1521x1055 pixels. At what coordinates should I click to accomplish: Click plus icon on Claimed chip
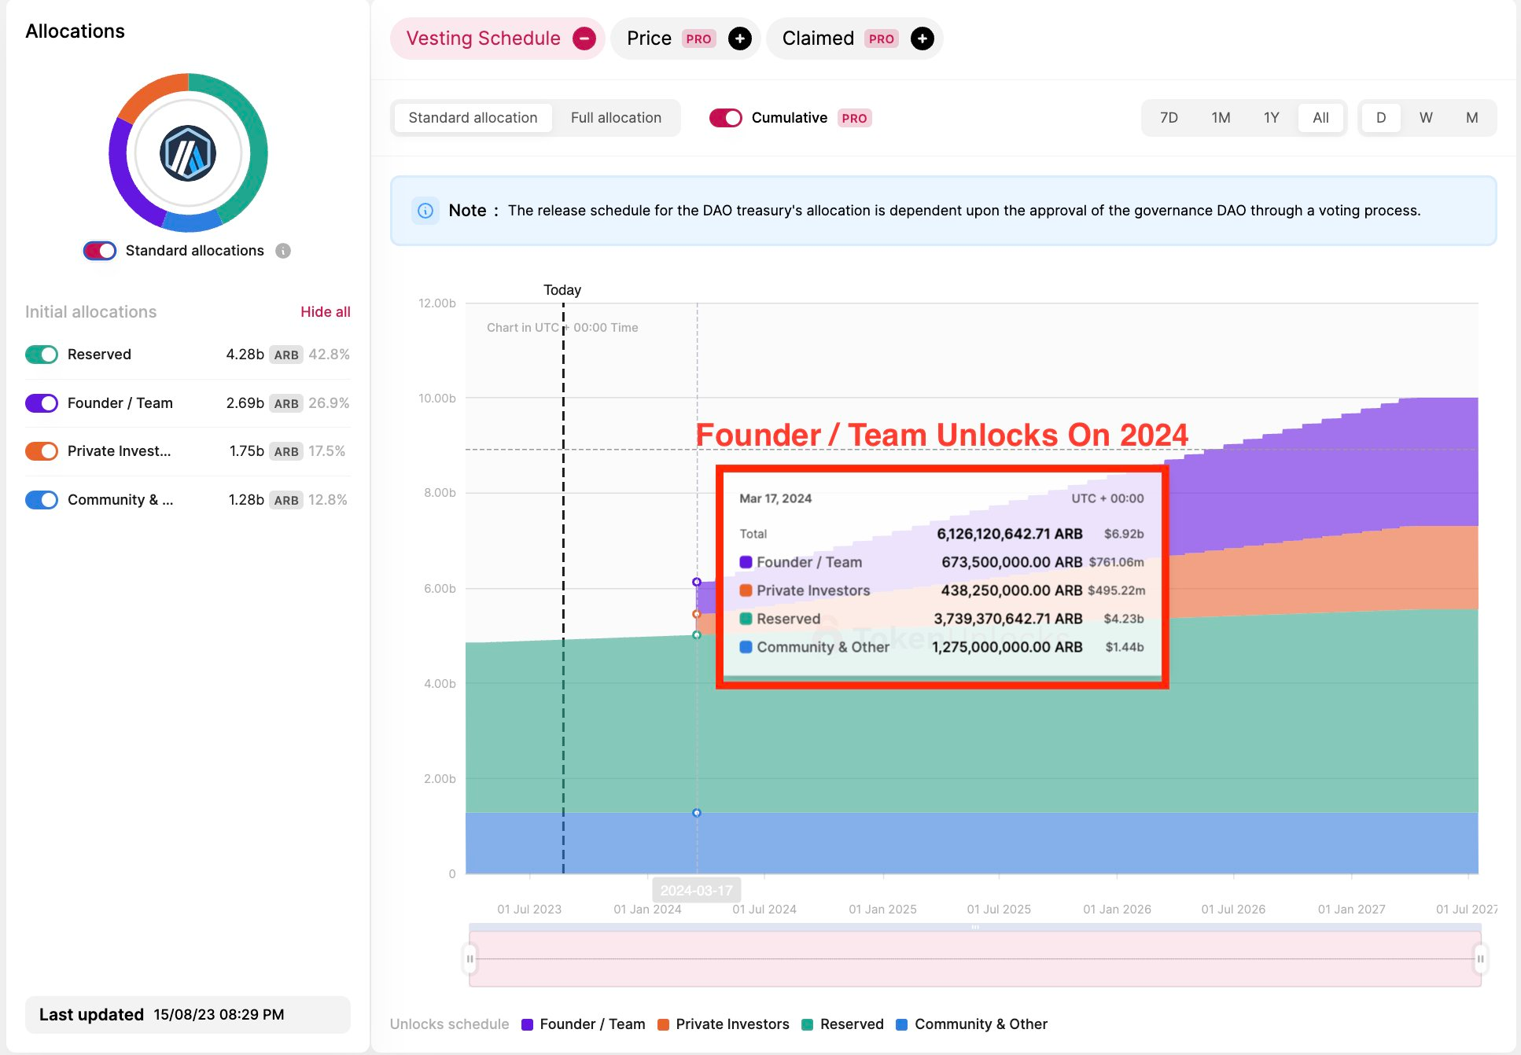point(922,39)
